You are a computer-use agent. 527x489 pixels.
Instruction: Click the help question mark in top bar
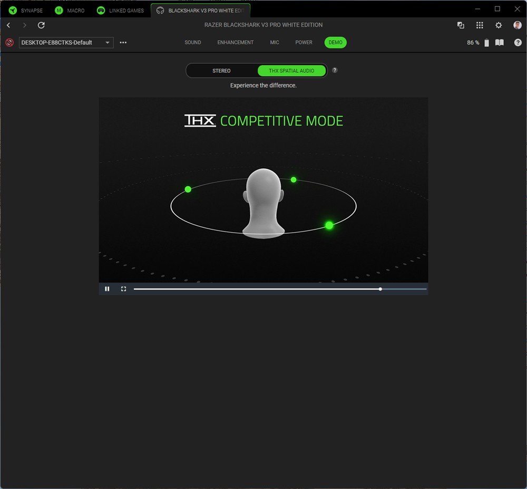point(518,43)
